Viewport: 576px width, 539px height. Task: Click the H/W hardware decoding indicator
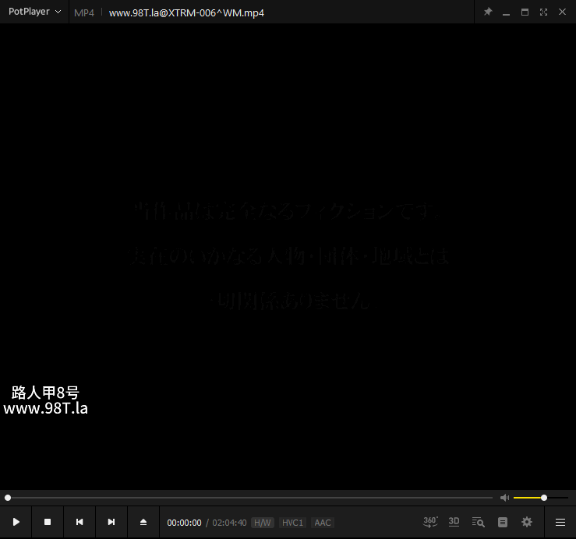[263, 523]
